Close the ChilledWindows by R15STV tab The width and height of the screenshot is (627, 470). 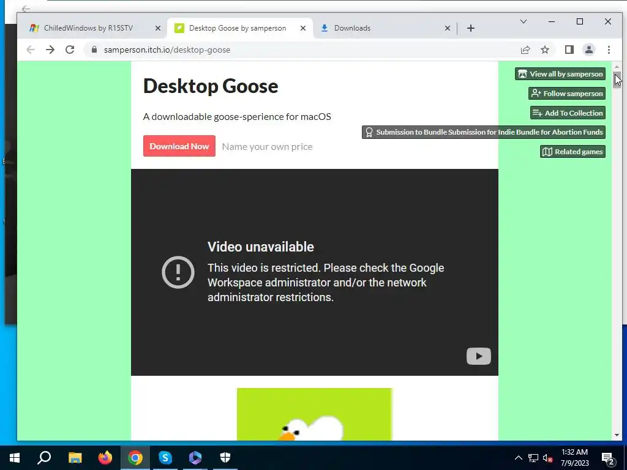coord(158,28)
